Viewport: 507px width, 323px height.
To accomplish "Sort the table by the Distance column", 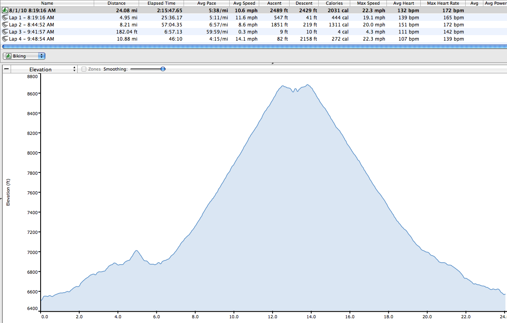I will point(116,3).
